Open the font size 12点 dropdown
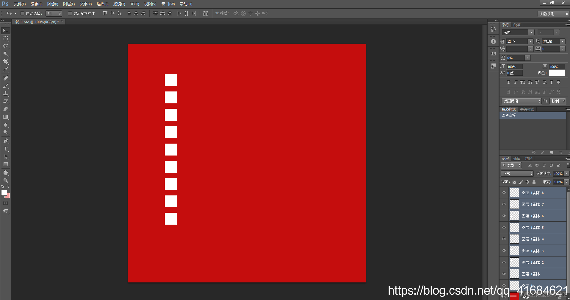The width and height of the screenshot is (570, 300). click(530, 41)
